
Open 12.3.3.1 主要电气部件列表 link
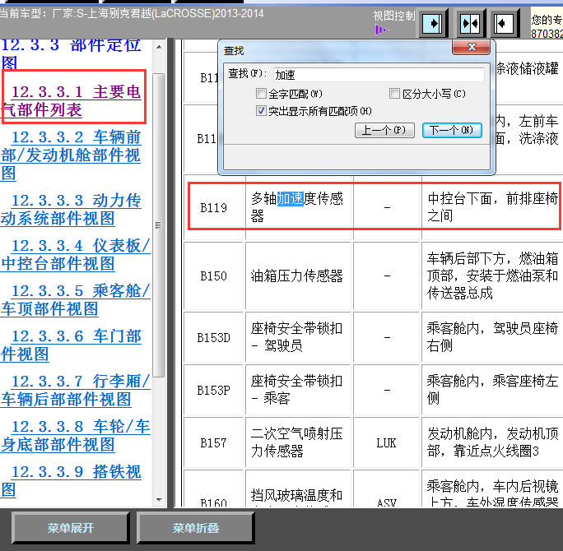point(71,101)
